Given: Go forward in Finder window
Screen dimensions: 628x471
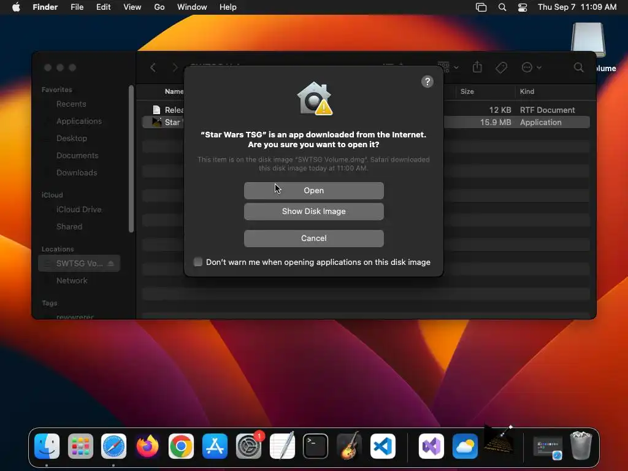Looking at the screenshot, I should pyautogui.click(x=175, y=67).
